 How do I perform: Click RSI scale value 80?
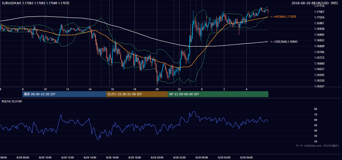pyautogui.click(x=316, y=109)
